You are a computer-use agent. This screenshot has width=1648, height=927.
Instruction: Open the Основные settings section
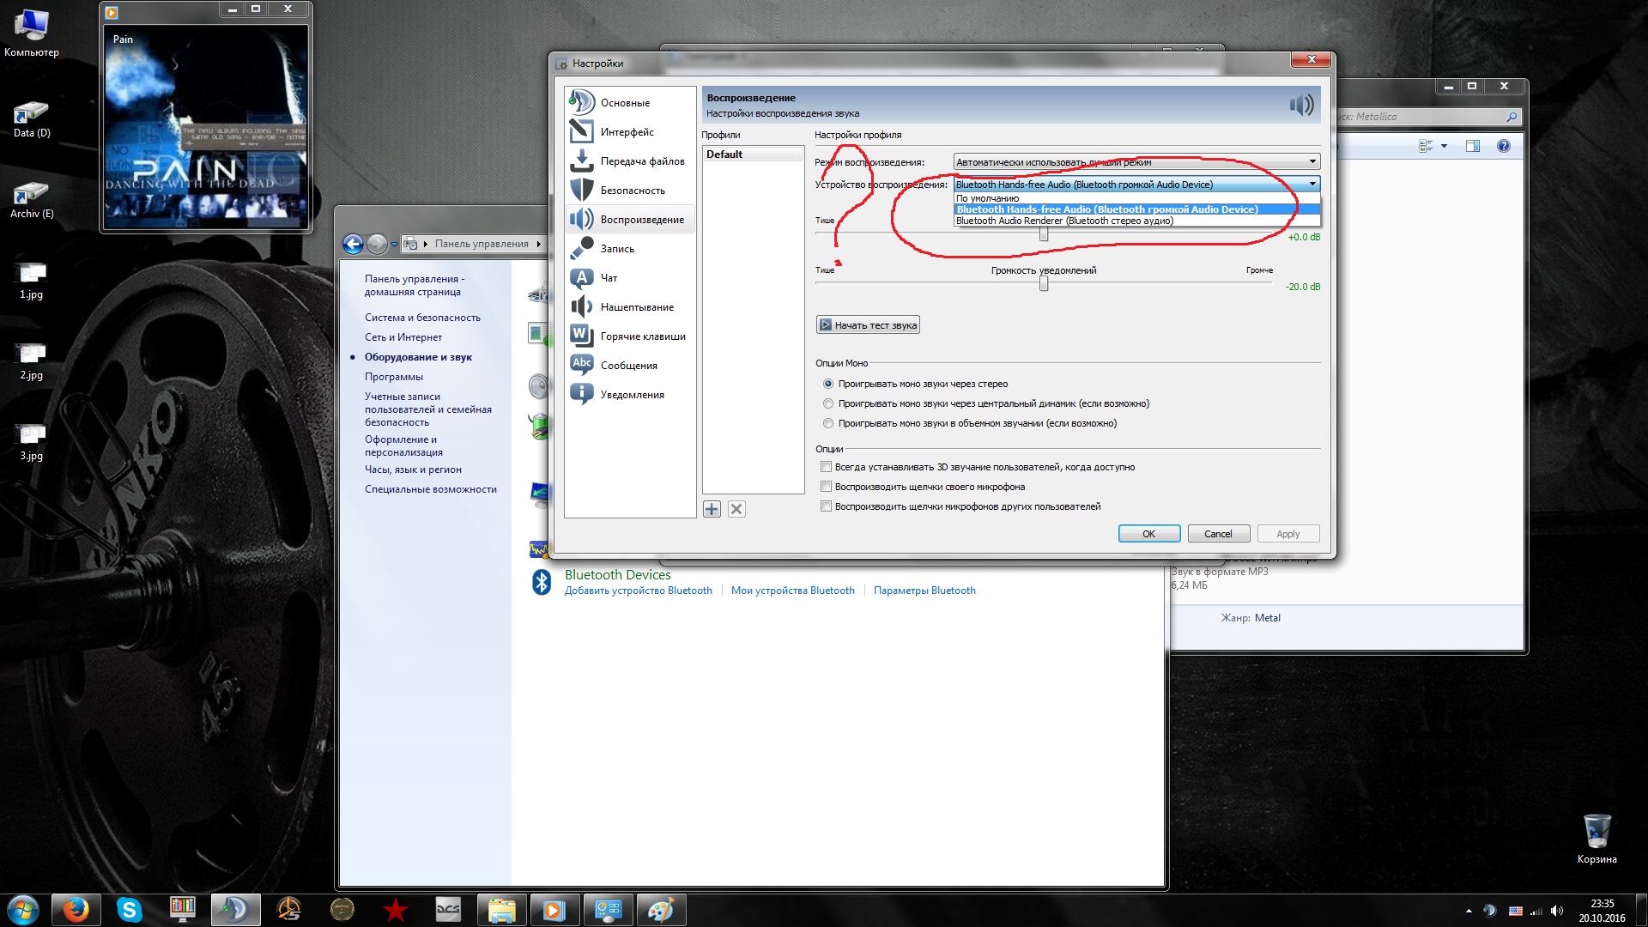pyautogui.click(x=629, y=102)
